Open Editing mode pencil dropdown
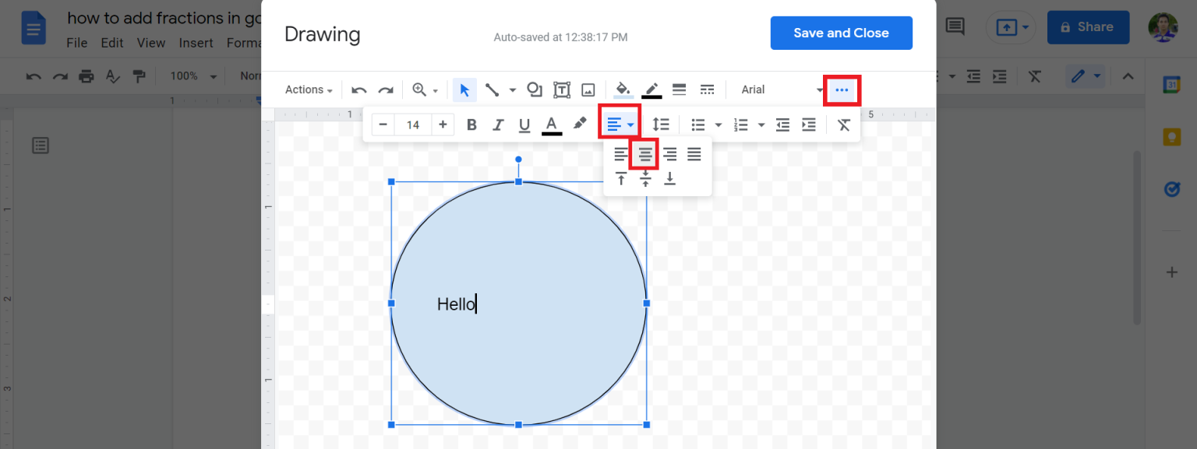Image resolution: width=1197 pixels, height=449 pixels. click(1086, 76)
